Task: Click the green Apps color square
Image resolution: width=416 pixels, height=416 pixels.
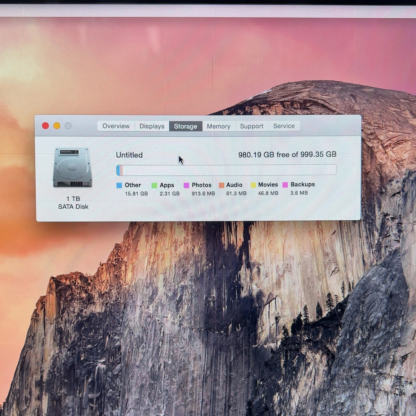Action: coord(154,185)
